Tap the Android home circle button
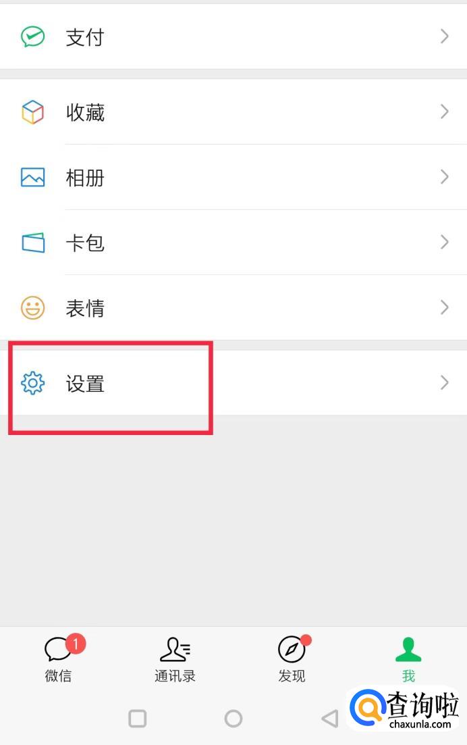 [233, 719]
